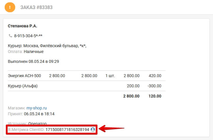Image resolution: width=213 pixels, height=140 pixels.
Task: Select product row Энергия АСН-500
Action: tap(25, 76)
